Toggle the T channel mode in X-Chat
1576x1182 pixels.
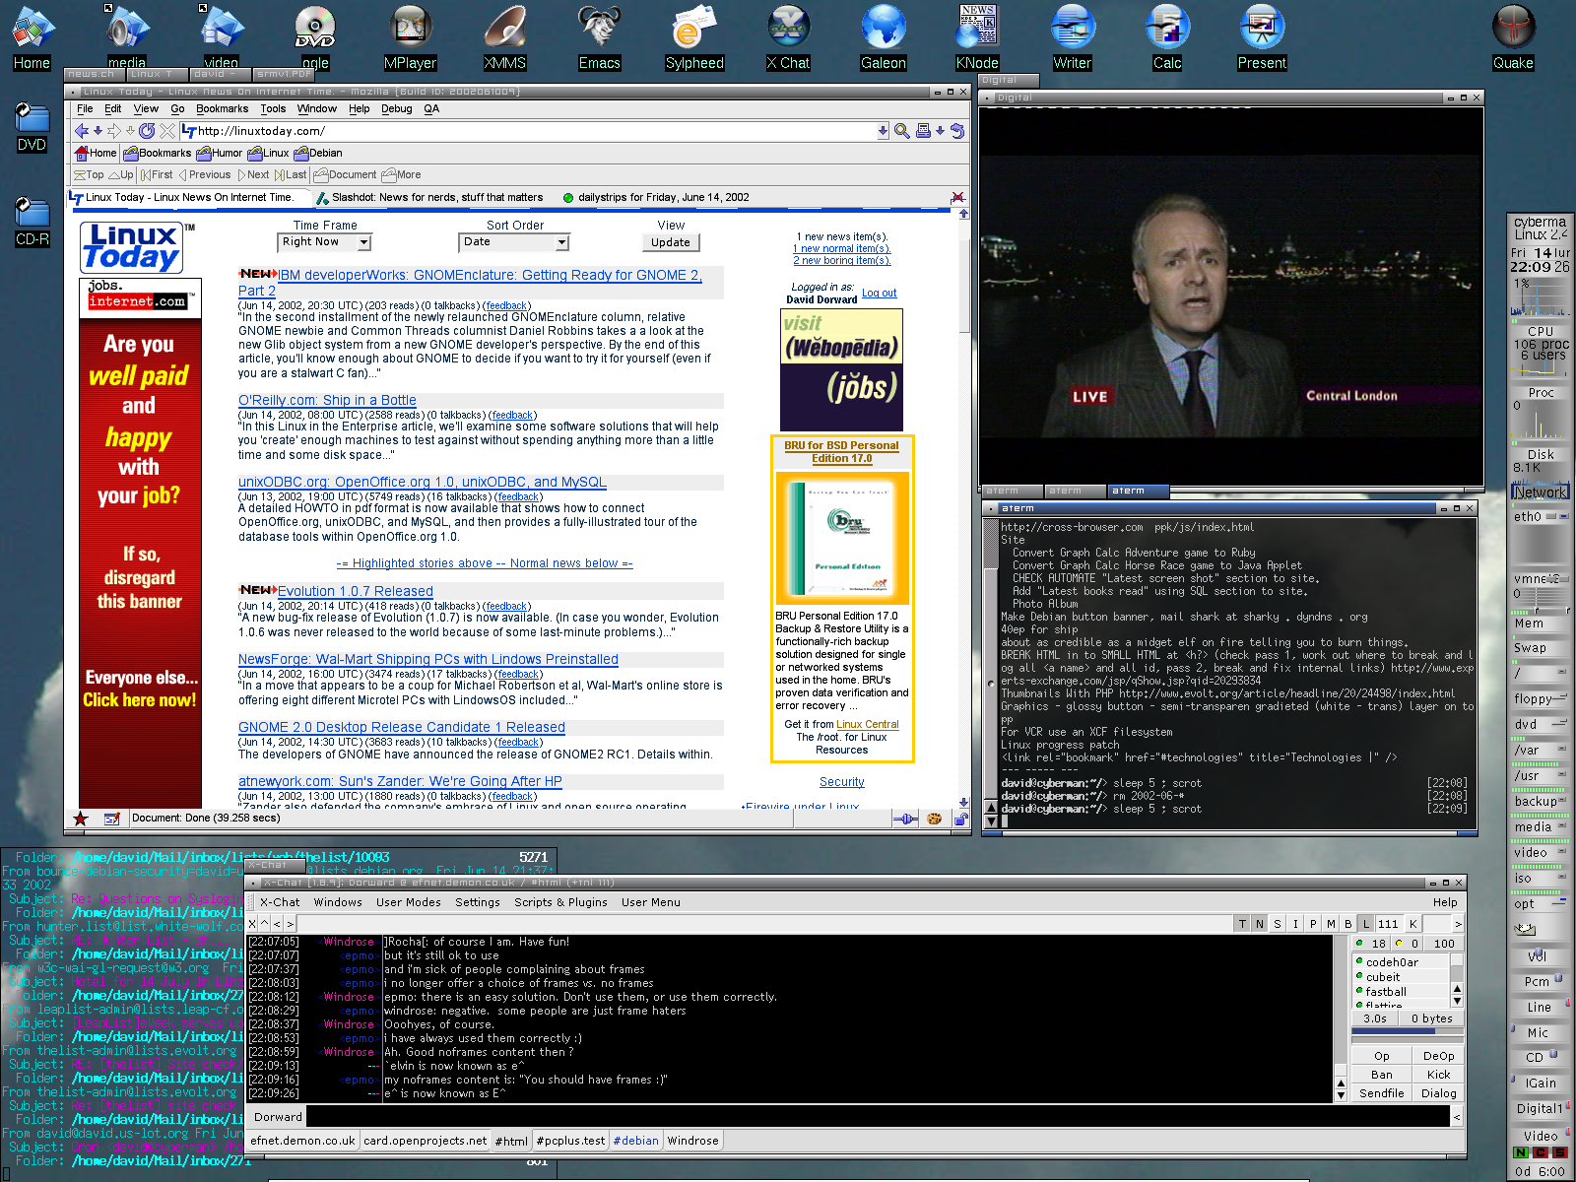[1242, 924]
